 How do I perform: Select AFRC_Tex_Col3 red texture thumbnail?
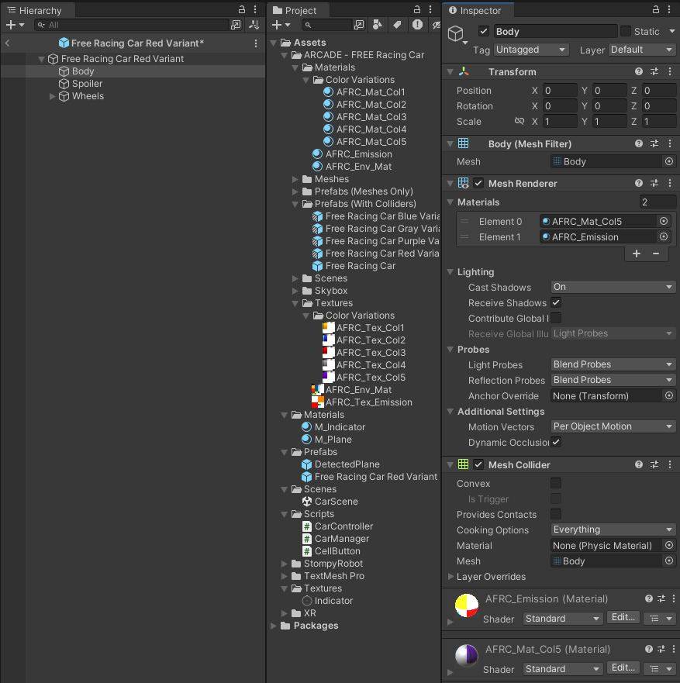(329, 353)
